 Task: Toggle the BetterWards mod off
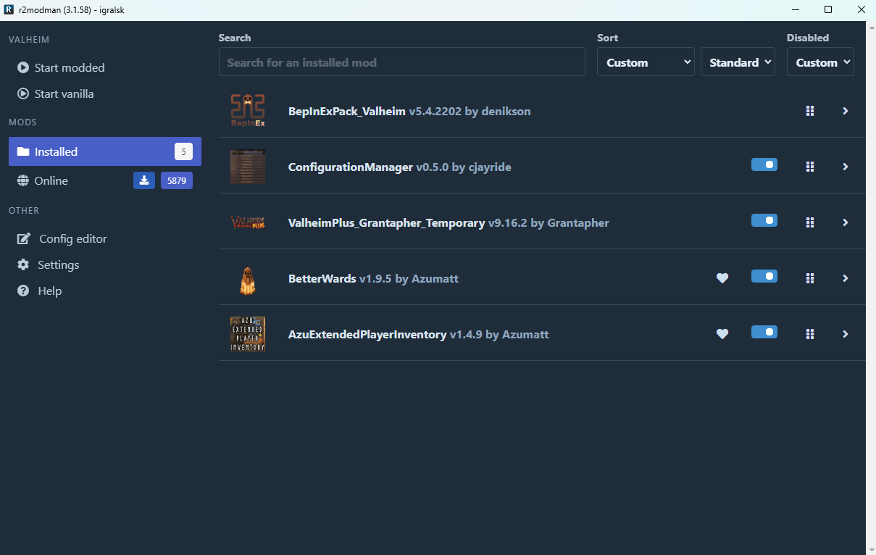click(764, 276)
